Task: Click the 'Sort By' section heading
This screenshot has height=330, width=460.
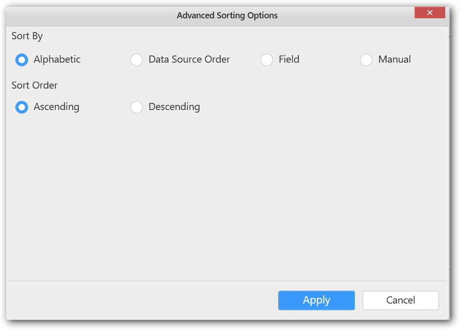Action: pyautogui.click(x=27, y=36)
